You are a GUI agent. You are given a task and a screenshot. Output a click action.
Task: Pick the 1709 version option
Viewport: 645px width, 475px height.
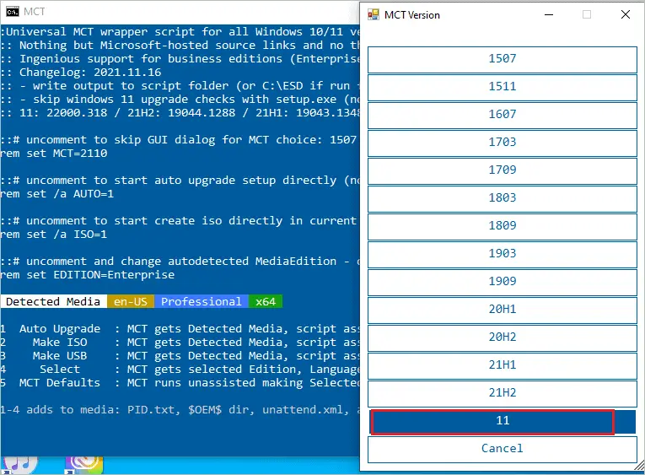pos(503,170)
